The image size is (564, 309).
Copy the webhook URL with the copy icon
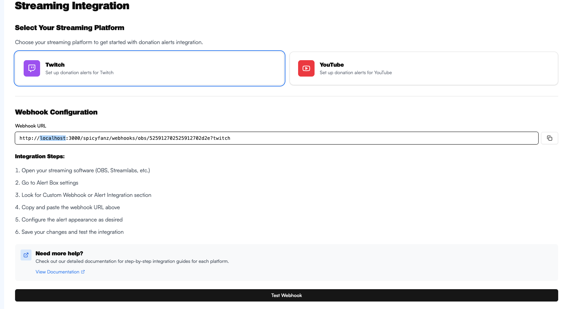point(550,138)
